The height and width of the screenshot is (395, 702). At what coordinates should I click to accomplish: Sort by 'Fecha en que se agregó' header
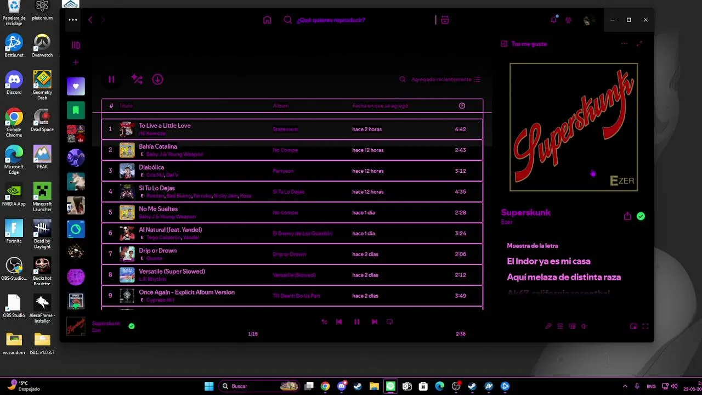380,106
